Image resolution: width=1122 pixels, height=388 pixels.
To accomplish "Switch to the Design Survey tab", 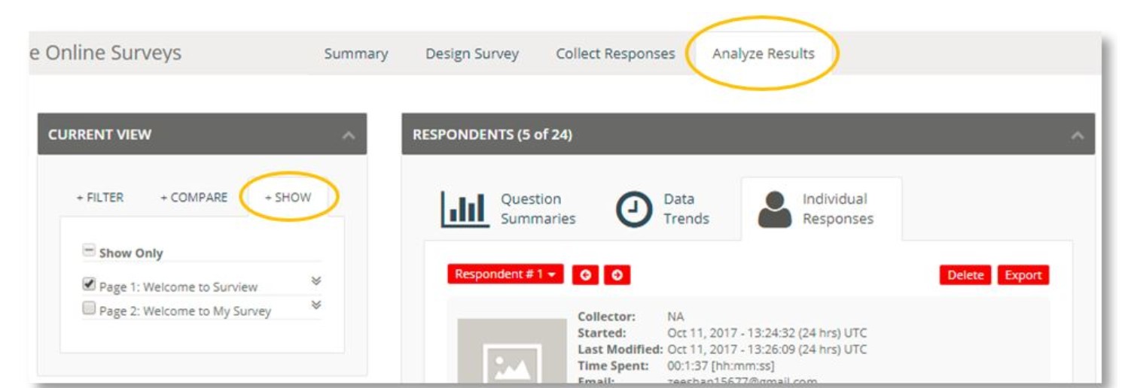I will tap(471, 54).
